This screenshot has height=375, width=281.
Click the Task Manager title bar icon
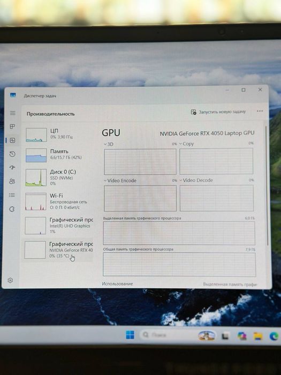tap(13, 95)
